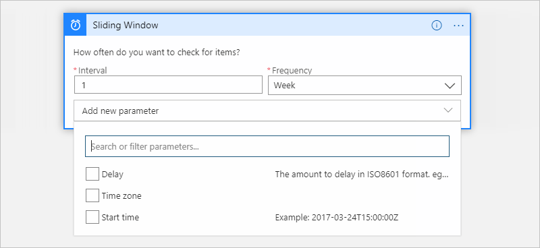Screen dimensions: 540x248
Task: Click the Sliding Window alarm clock icon
Action: 75,25
